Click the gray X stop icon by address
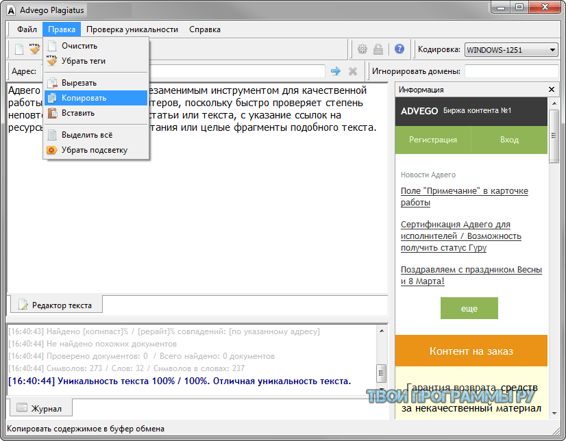 point(353,71)
